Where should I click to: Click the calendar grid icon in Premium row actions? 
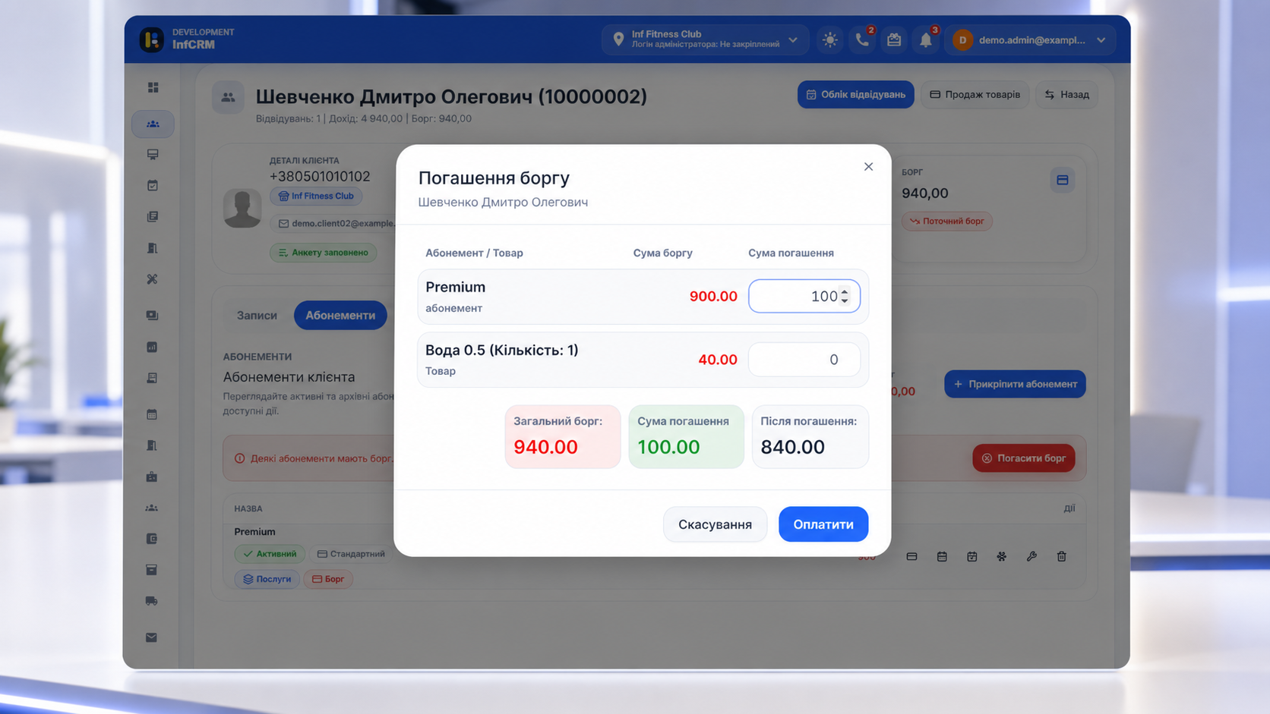click(x=942, y=556)
